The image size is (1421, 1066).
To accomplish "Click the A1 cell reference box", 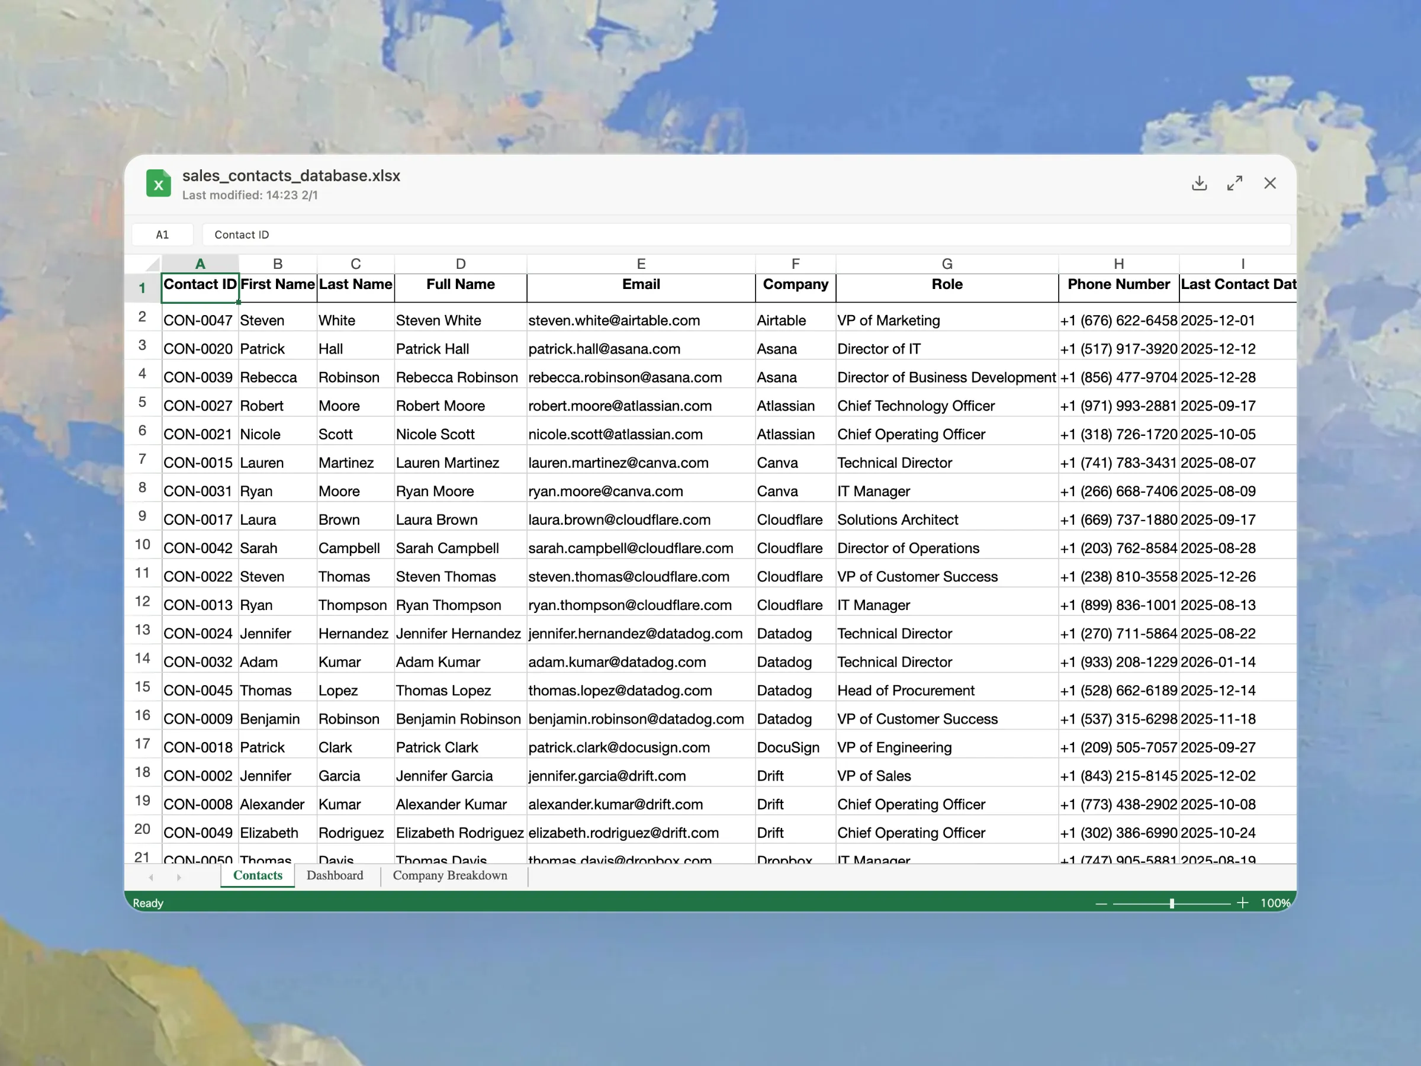I will click(163, 235).
